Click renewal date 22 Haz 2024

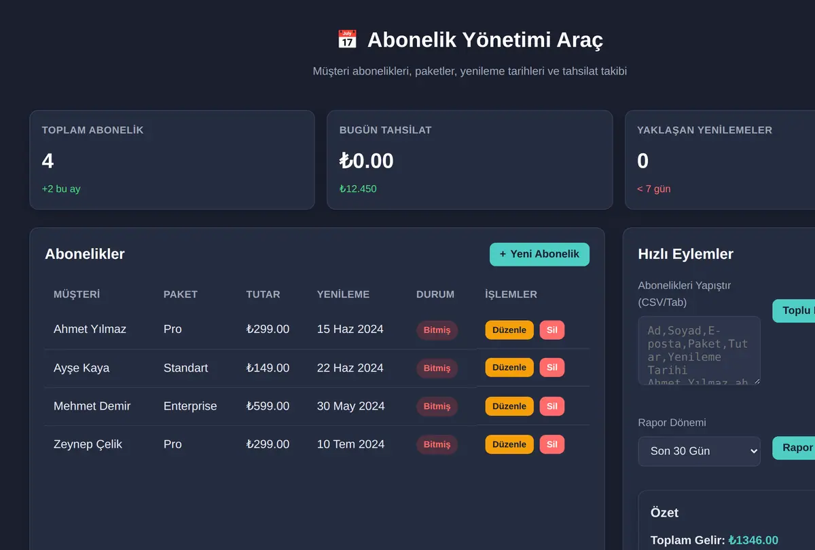click(x=350, y=368)
